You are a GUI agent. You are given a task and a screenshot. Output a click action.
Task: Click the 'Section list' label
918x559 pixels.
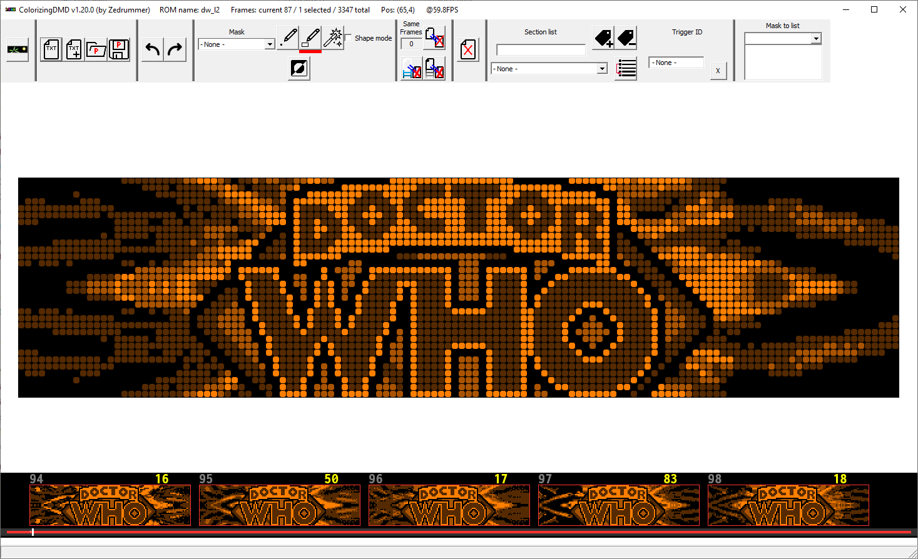(541, 32)
